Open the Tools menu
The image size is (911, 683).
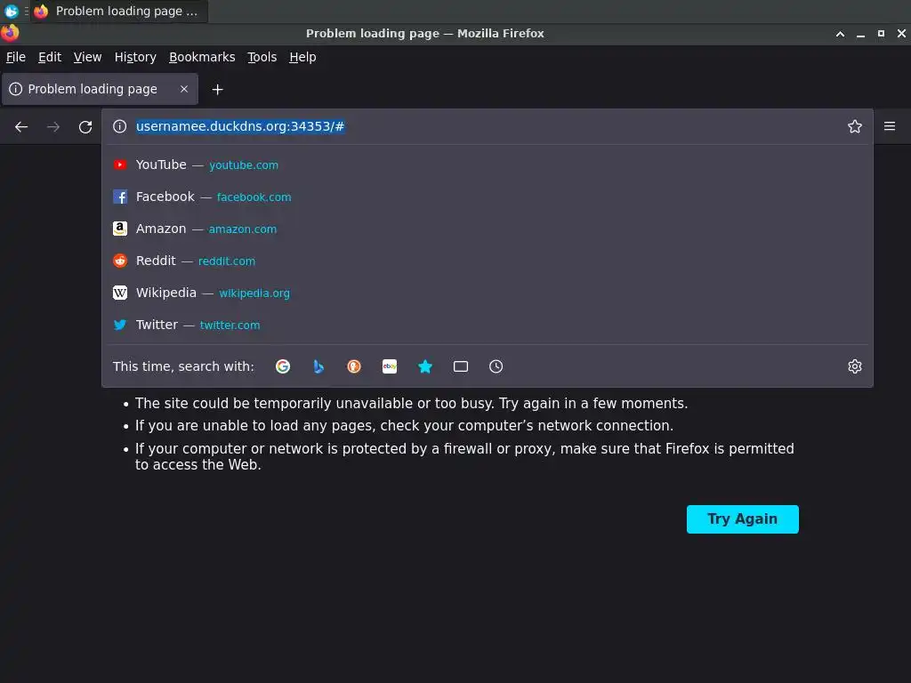[262, 57]
